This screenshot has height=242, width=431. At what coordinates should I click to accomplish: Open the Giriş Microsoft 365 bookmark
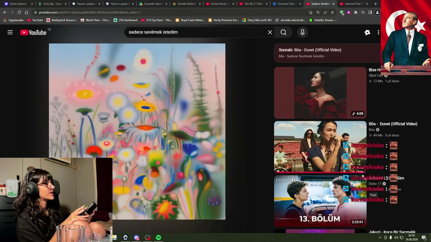tap(257, 20)
